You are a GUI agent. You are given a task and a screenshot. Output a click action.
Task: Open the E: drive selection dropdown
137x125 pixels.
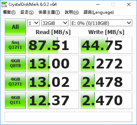tap(101, 23)
